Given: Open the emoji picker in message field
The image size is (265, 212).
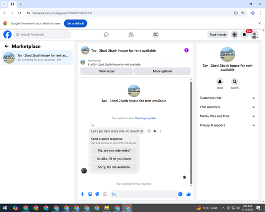Looking at the screenshot, I should tap(180, 195).
